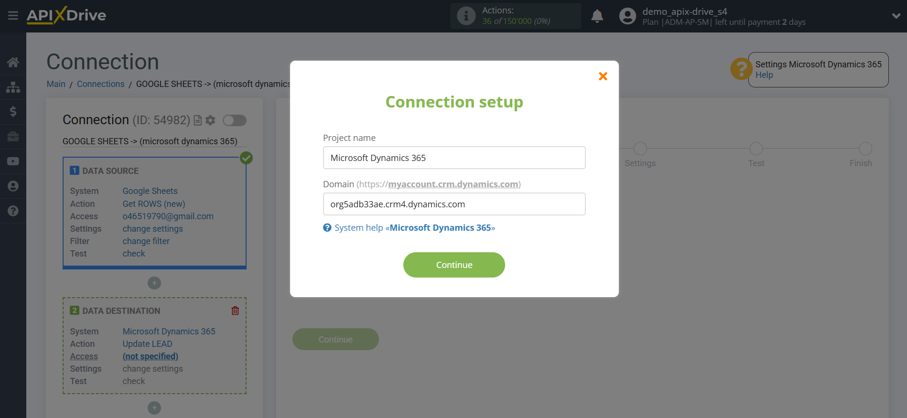907x418 pixels.
Task: Expand the account dropdown arrow
Action: [896, 16]
